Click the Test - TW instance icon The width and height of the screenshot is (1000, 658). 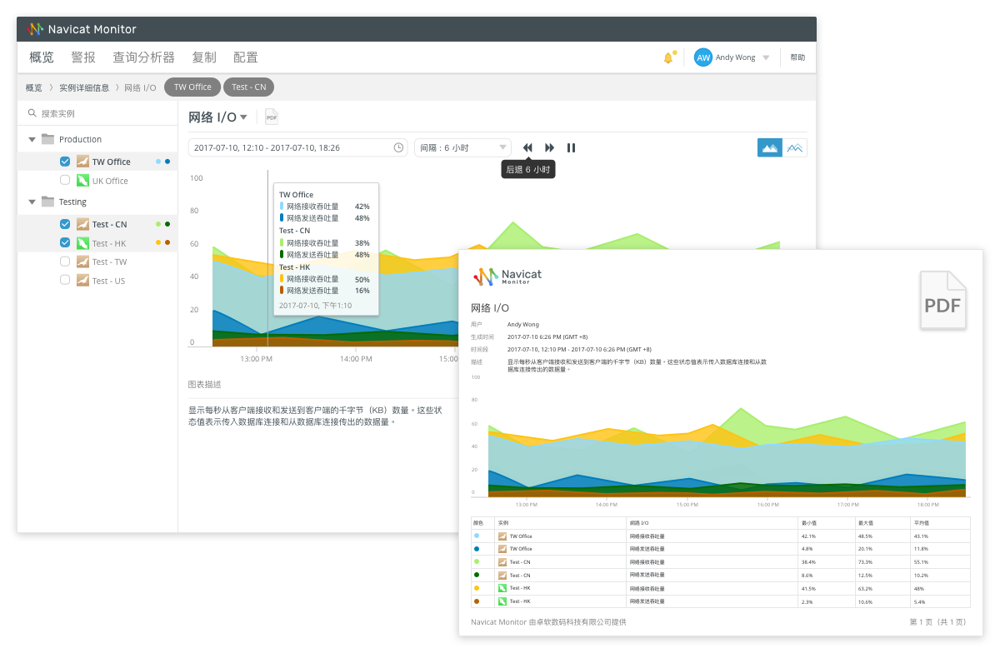point(82,262)
